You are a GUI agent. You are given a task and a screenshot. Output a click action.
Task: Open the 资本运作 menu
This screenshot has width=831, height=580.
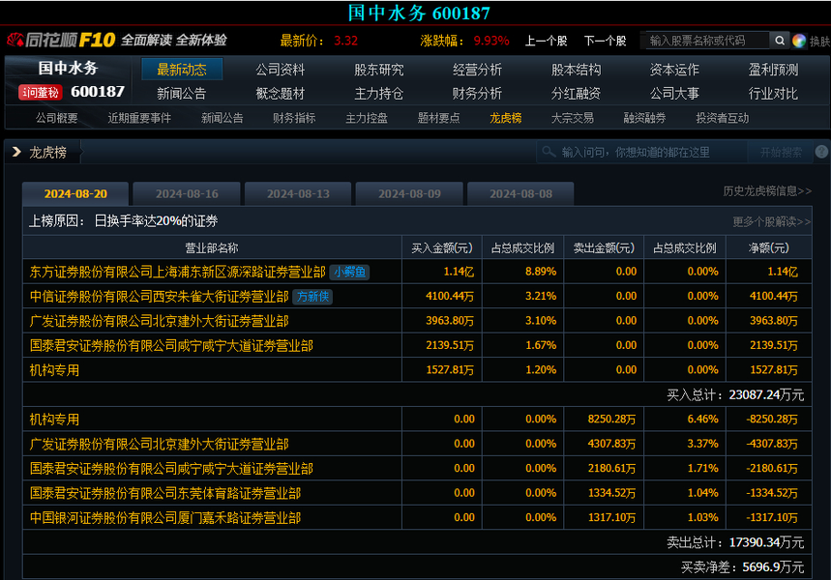coord(674,70)
